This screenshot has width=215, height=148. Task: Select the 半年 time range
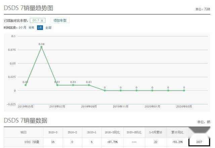coord(31,27)
